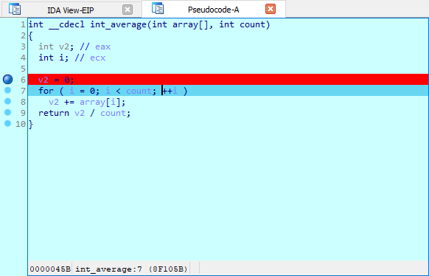Click the 0000045B offset in status bar

click(x=50, y=269)
